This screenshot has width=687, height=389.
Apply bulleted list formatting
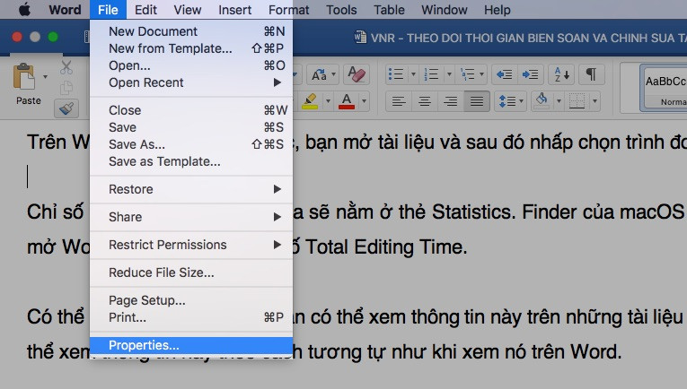[x=395, y=74]
